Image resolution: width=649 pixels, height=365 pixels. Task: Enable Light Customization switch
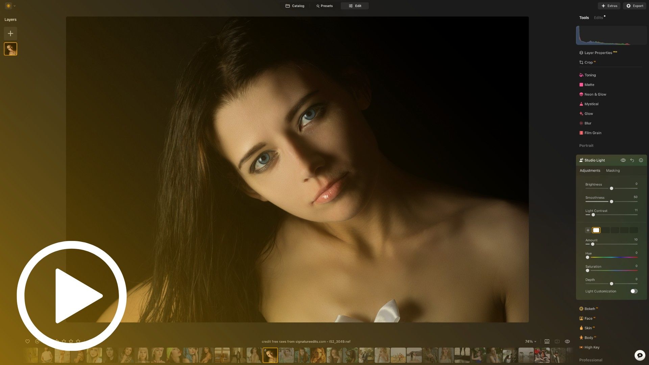(x=634, y=291)
